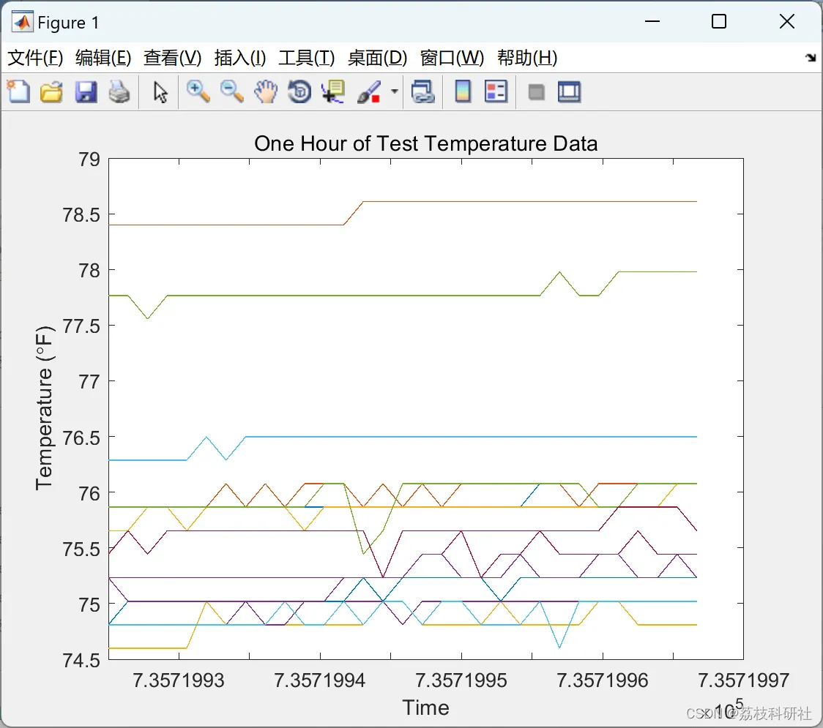Close the Figure 1 window
Viewport: 823px width, 728px height.
(x=787, y=21)
